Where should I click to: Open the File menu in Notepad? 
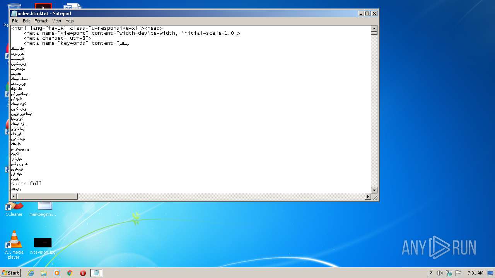15,21
